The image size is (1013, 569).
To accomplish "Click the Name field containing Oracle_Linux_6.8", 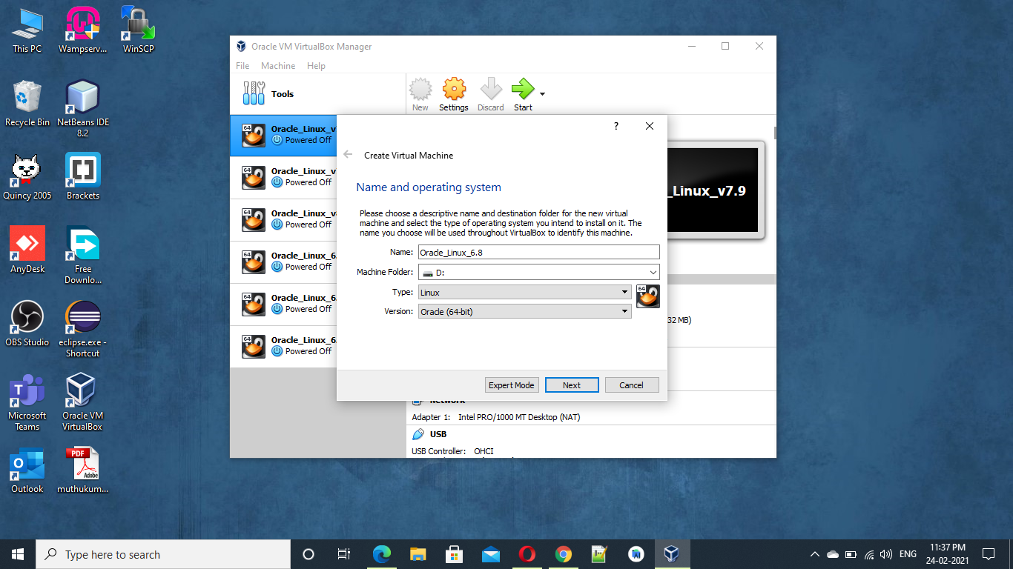I will pyautogui.click(x=539, y=252).
